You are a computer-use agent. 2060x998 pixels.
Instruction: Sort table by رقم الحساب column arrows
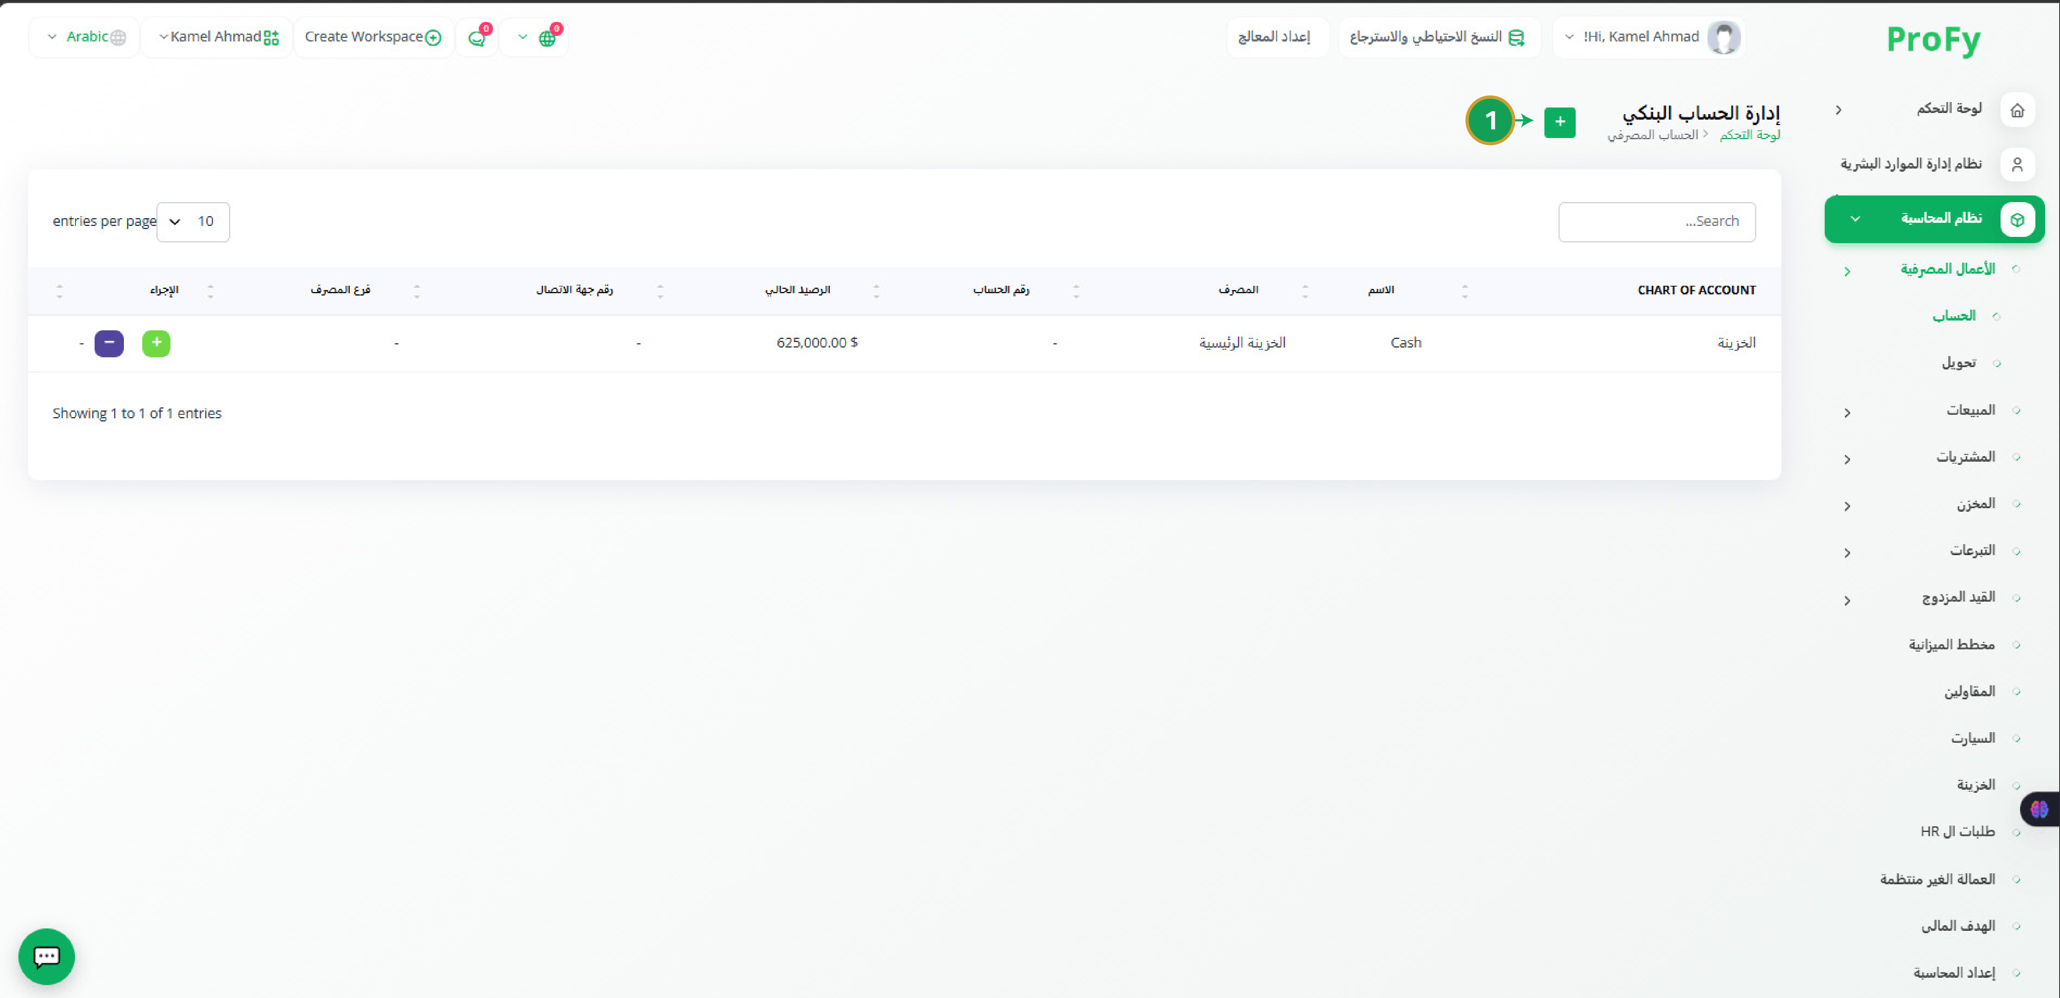click(x=876, y=291)
